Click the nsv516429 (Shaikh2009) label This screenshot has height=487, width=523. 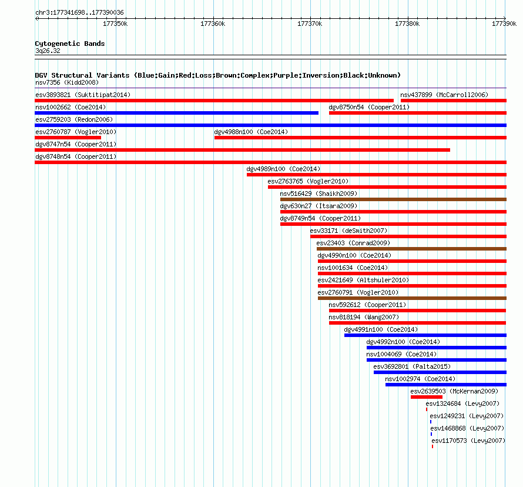319,194
